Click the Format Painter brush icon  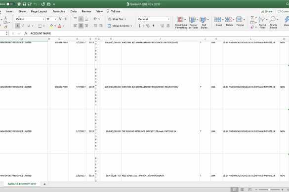pyautogui.click(x=6, y=27)
